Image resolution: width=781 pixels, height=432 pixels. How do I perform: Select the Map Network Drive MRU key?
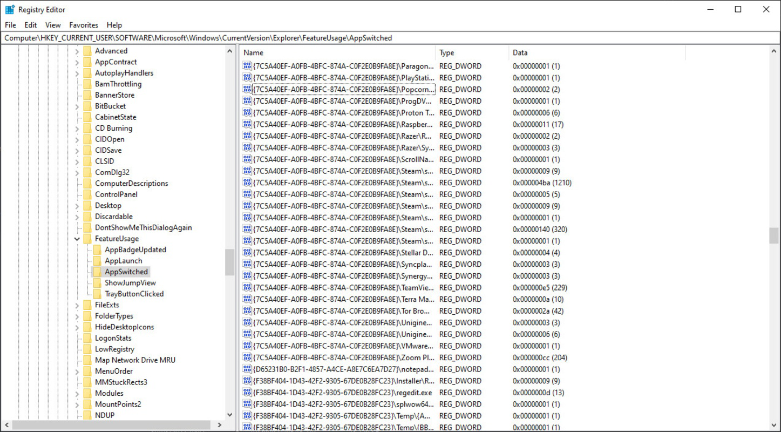[135, 360]
